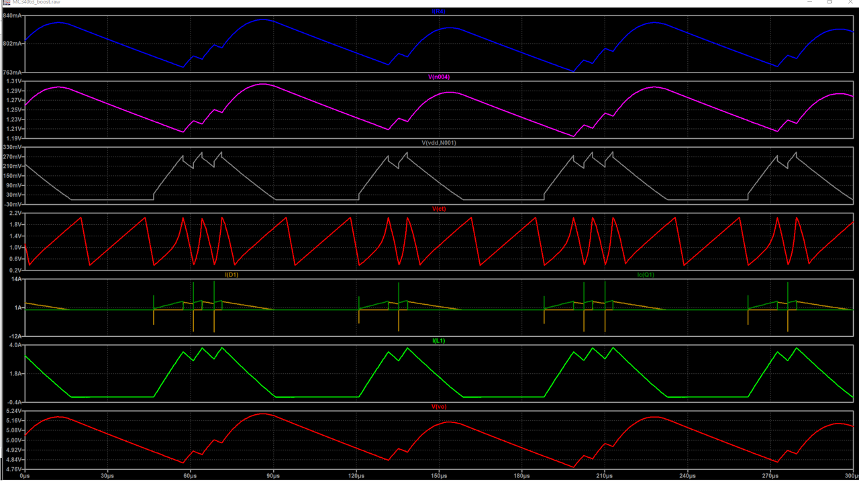859x482 pixels.
Task: Click the 840mA axis value
Action: click(x=13, y=15)
